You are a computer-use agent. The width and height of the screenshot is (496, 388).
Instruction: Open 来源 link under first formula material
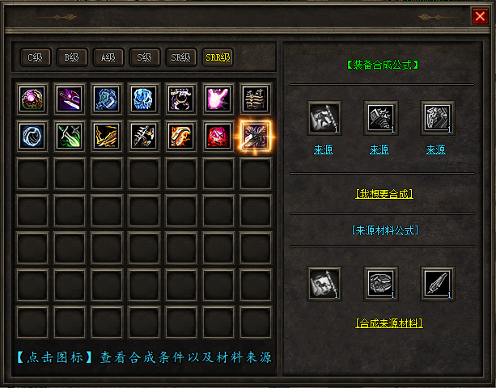coord(324,150)
